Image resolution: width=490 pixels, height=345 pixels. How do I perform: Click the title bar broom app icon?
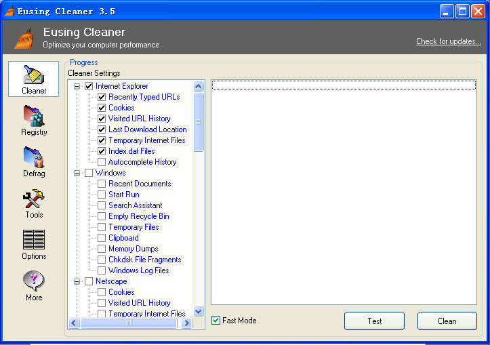9,12
